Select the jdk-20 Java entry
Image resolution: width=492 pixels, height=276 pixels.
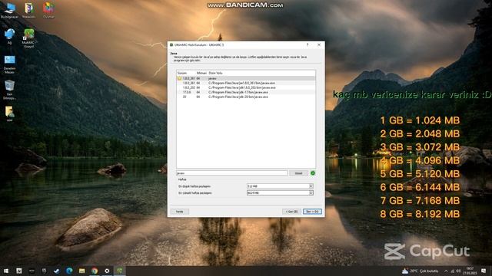point(246,97)
